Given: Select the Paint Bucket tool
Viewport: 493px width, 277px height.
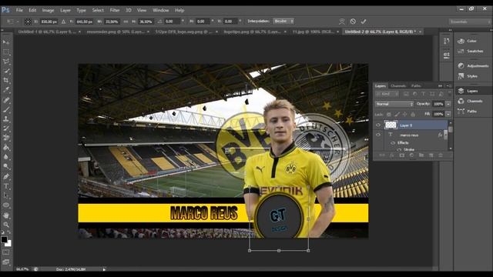Looking at the screenshot, I should 6,147.
